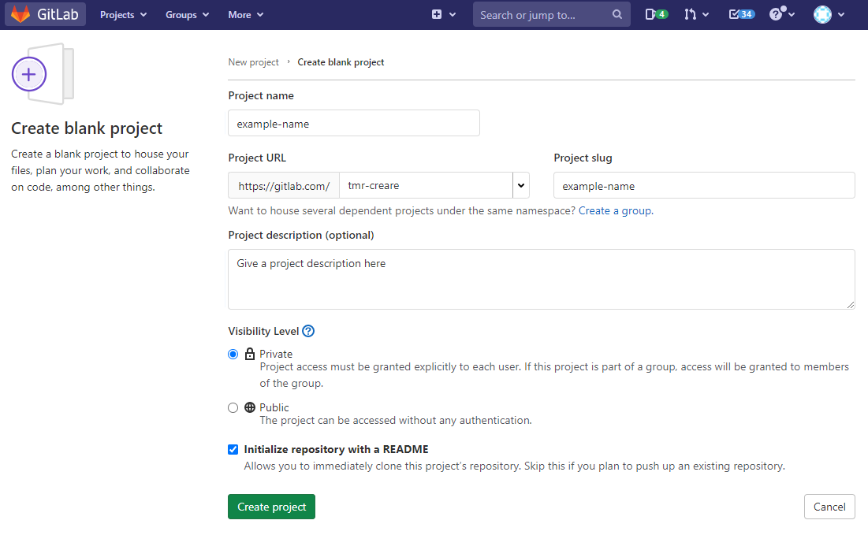
Task: Open the Projects menu
Action: [123, 14]
